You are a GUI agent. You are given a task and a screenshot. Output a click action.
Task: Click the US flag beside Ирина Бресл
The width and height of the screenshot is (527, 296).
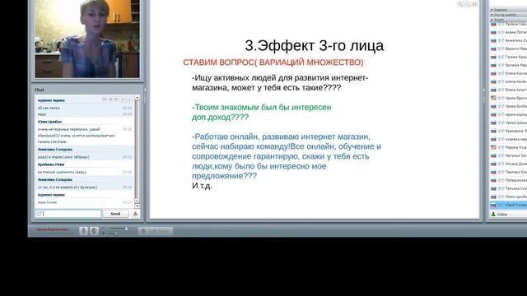point(493,98)
